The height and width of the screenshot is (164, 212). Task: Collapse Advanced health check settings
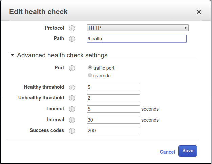point(13,55)
